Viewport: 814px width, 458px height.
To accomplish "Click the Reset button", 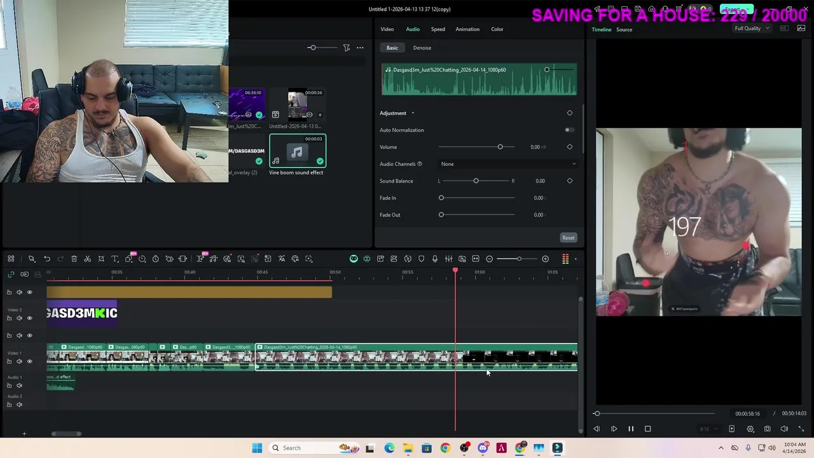I will (569, 238).
